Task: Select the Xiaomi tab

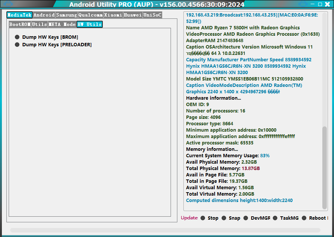Action: tap(113, 15)
